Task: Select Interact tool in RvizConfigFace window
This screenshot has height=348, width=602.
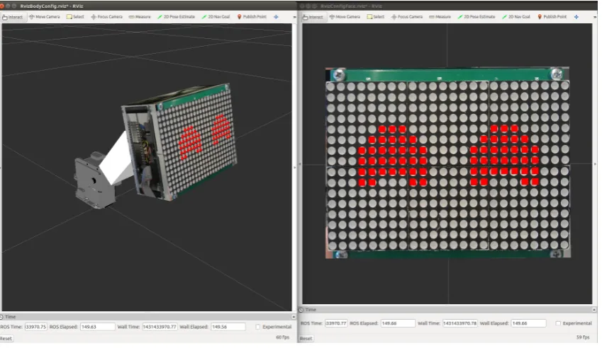Action: pos(313,17)
